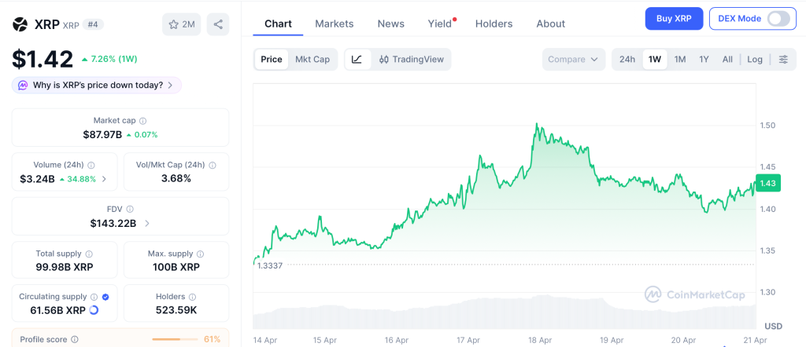806x347 pixels.
Task: Switch chart to Mkt Cap view
Action: 312,59
